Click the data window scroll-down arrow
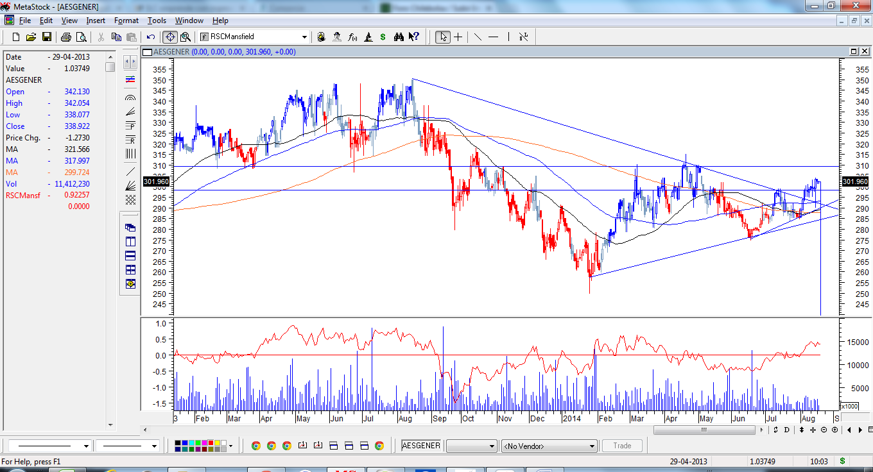The height and width of the screenshot is (472, 873). point(111,425)
